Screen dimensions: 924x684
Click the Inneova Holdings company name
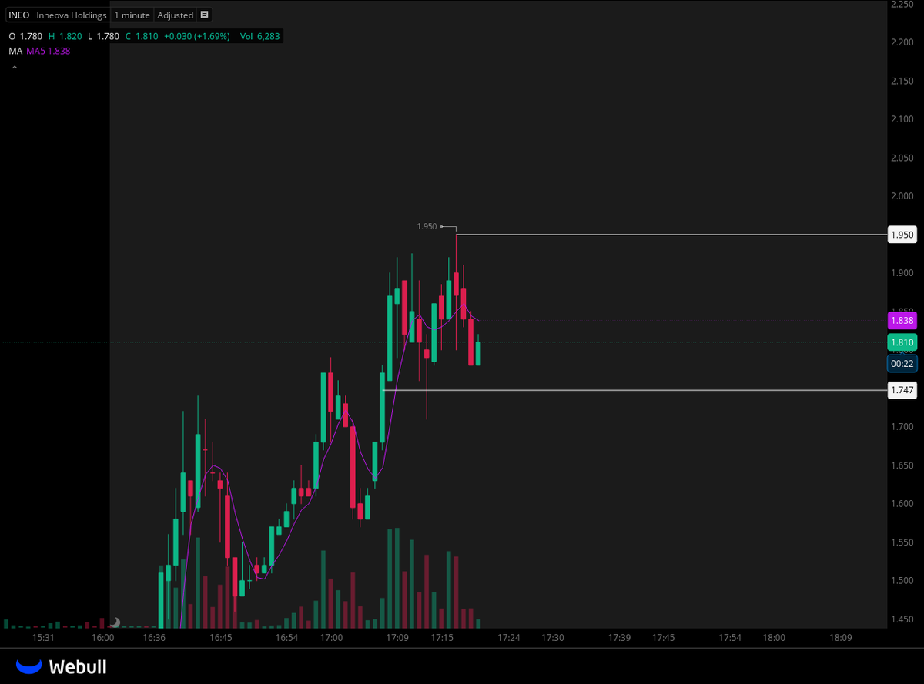[x=72, y=15]
